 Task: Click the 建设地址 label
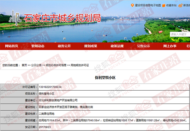31,107
